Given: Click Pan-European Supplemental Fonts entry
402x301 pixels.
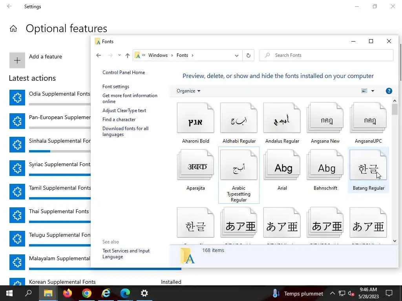Looking at the screenshot, I should (50, 121).
